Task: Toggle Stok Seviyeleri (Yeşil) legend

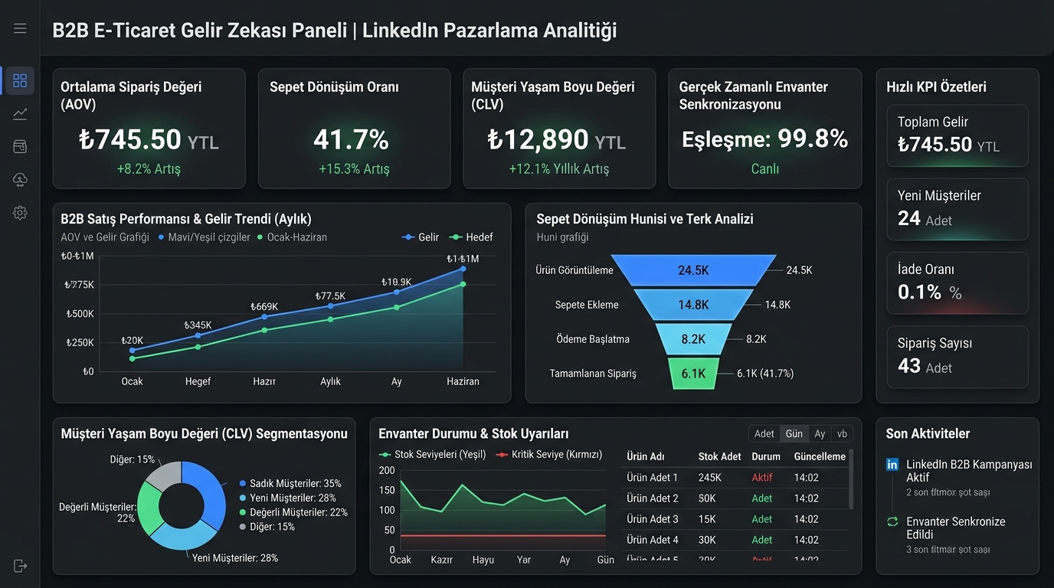Action: (x=433, y=454)
